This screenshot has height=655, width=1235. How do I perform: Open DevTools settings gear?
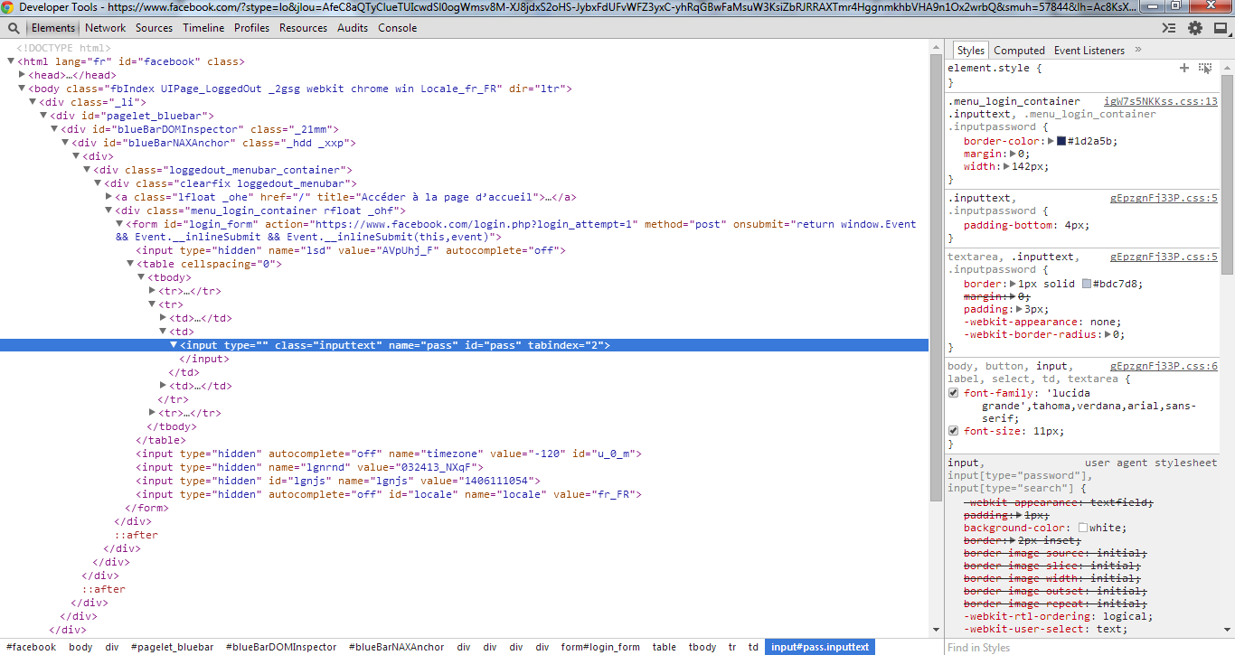tap(1196, 28)
